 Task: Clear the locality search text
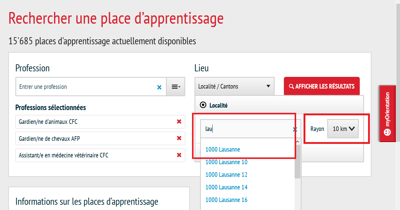[295, 129]
